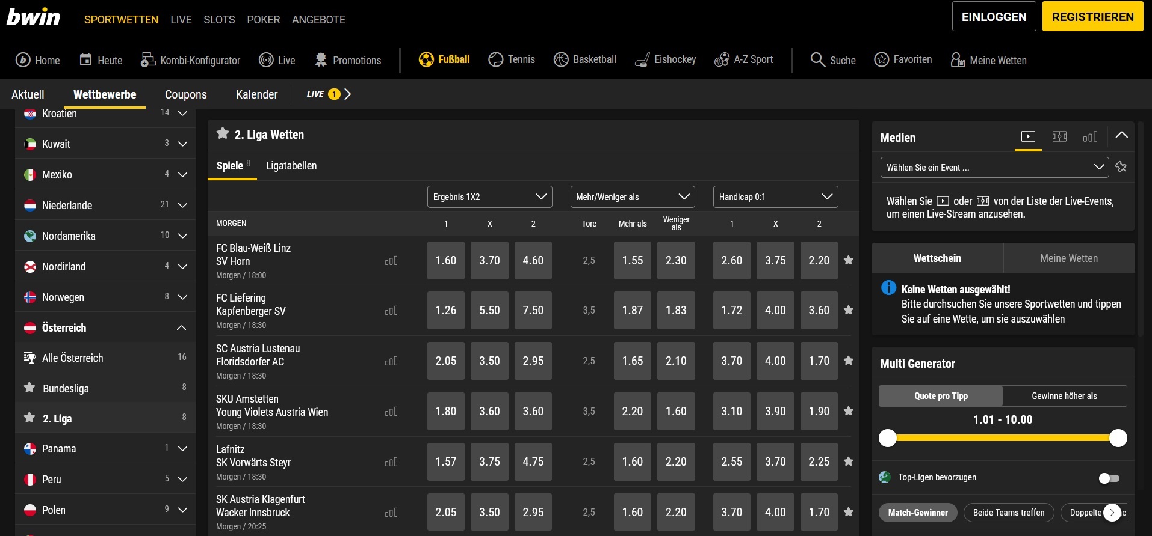The image size is (1152, 536).
Task: Collapse the Medien panel
Action: point(1121,135)
